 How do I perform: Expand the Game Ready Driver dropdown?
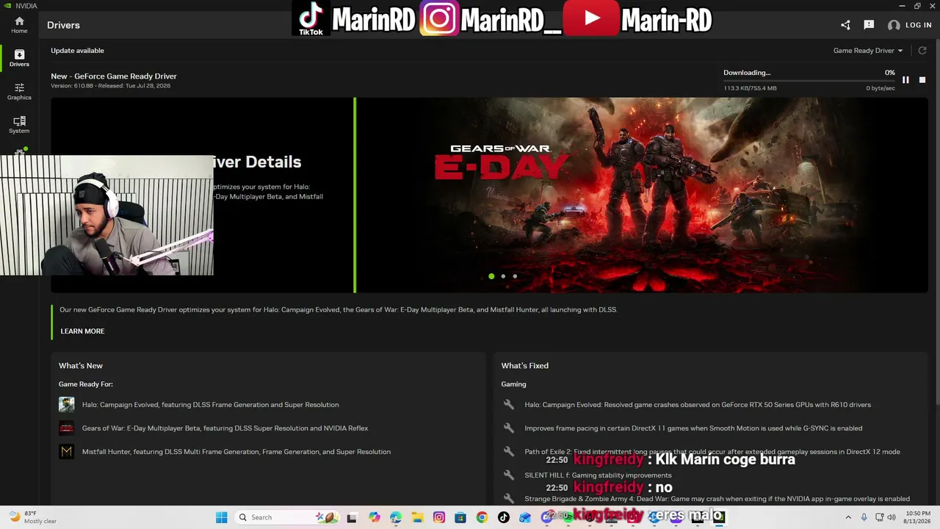click(x=868, y=51)
